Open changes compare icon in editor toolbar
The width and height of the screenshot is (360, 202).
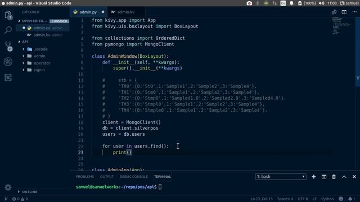click(334, 12)
